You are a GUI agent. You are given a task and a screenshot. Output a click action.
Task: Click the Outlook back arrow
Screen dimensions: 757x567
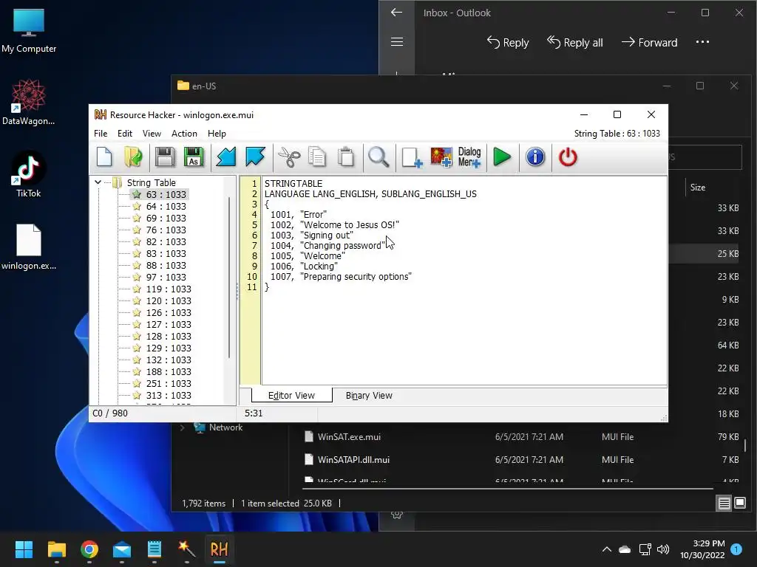coord(396,13)
